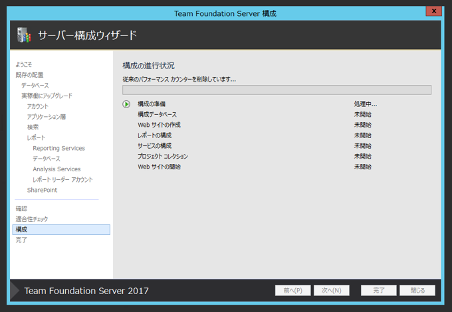
Task: Go to SharePoint step
Action: tap(42, 190)
